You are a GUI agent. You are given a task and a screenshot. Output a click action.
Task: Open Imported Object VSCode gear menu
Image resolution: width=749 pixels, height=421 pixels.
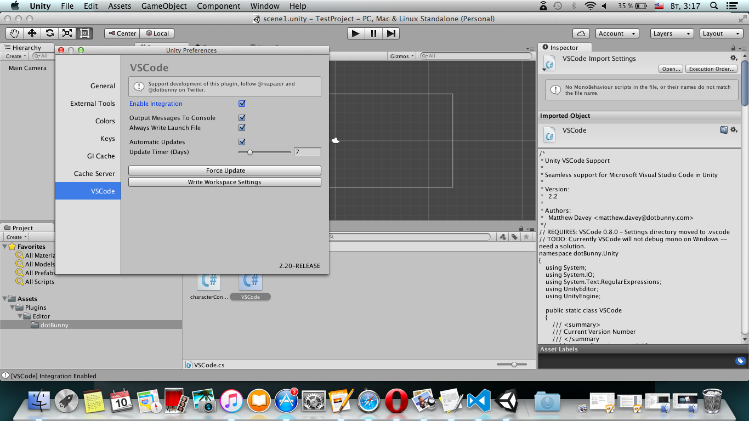pyautogui.click(x=734, y=130)
